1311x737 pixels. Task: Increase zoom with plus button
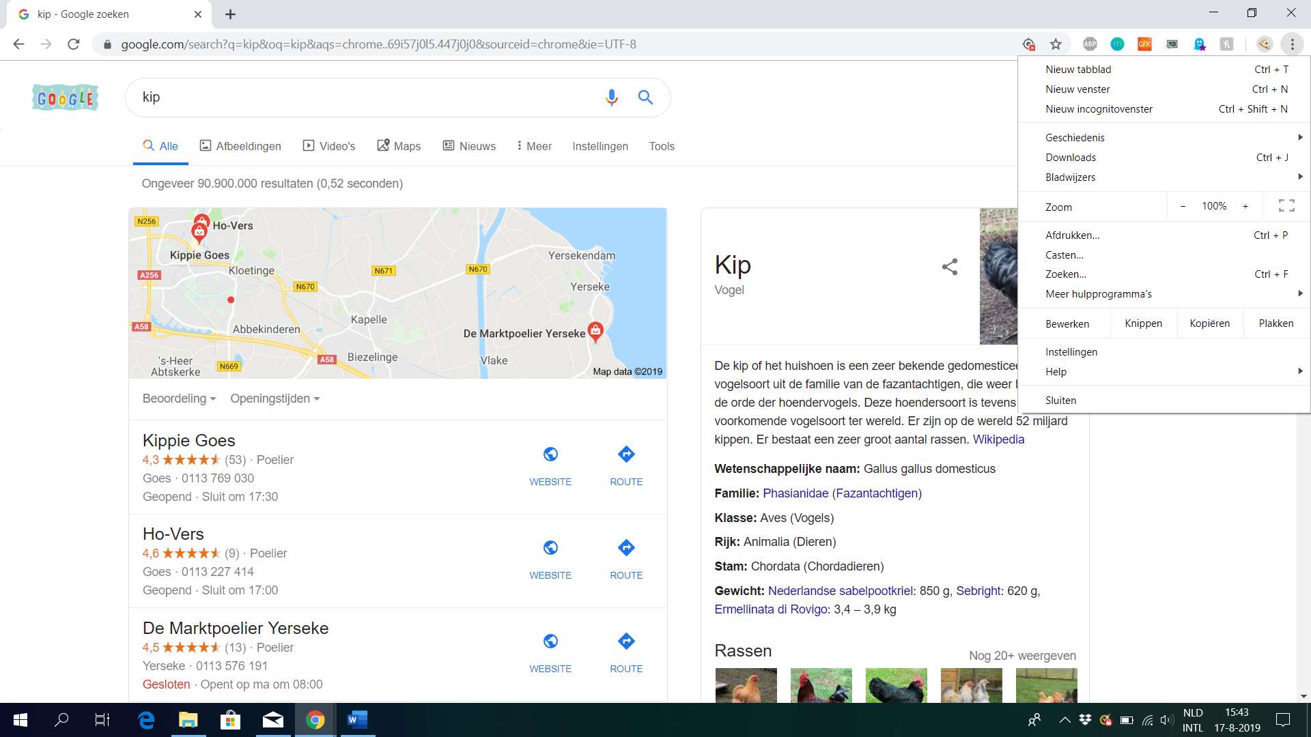click(1245, 206)
